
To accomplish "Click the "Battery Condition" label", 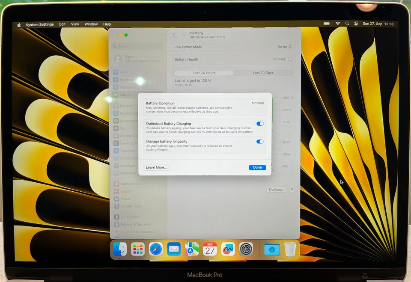I will point(160,103).
